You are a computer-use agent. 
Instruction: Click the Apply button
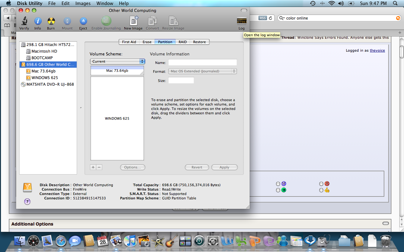[224, 167]
